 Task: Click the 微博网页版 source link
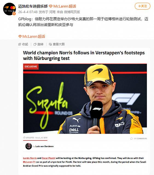tap(72, 12)
